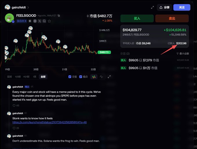
Task: Click the +$104,626.81 profit figure
Action: click(175, 30)
